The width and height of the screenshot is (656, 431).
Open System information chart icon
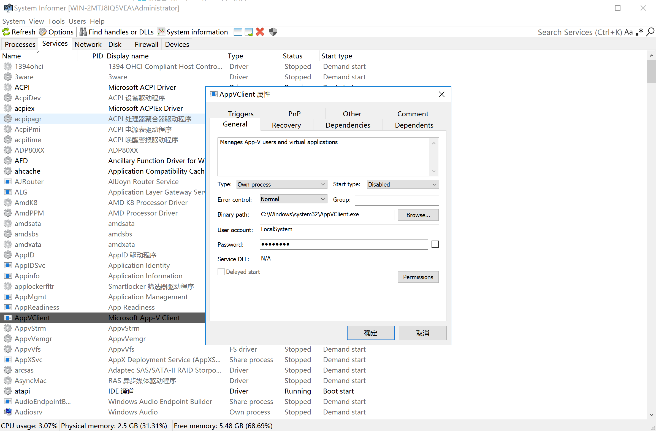click(x=161, y=32)
